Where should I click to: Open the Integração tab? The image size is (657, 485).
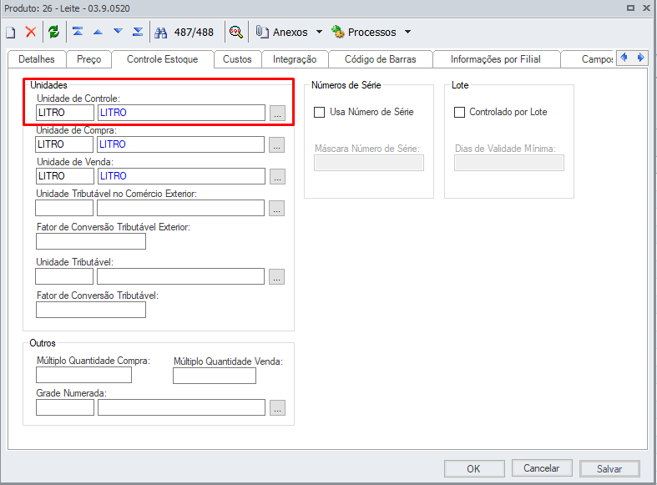[295, 59]
